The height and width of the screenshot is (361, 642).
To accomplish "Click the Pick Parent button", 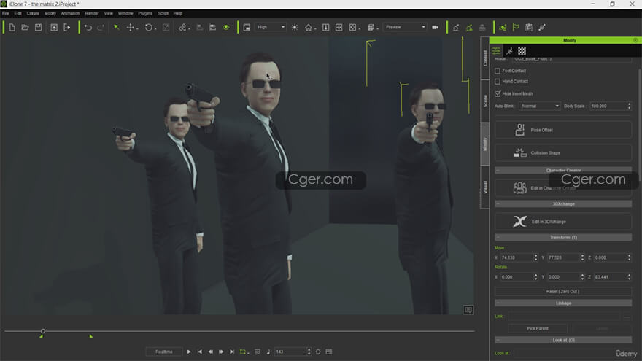I will point(537,328).
